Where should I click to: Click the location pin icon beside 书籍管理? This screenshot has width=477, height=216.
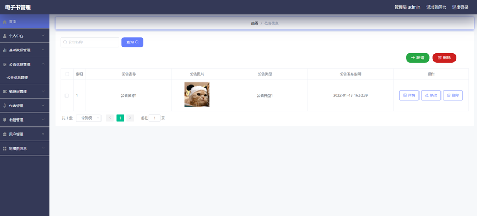tap(4, 120)
